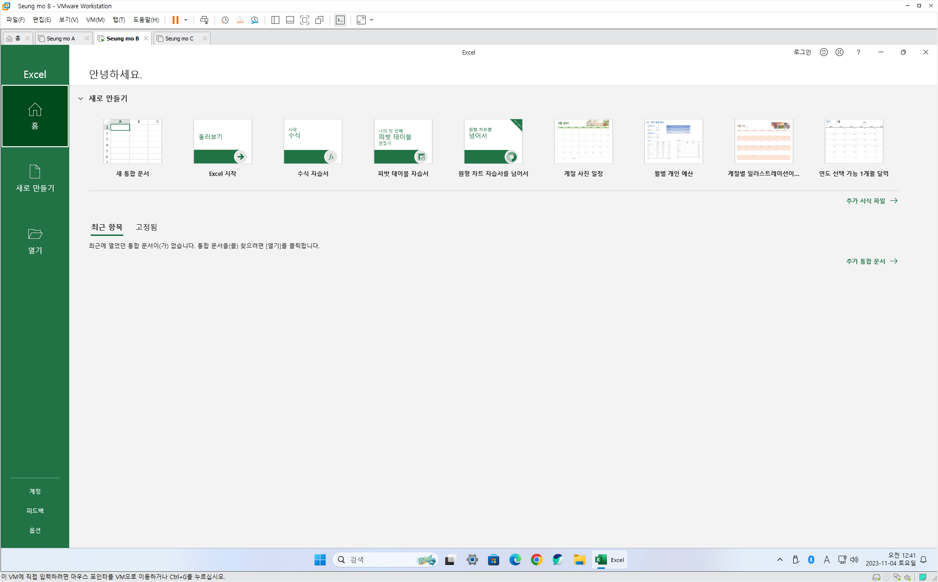This screenshot has height=582, width=938.
Task: Collapse the 새로 만들기 section chevron
Action: coord(81,98)
